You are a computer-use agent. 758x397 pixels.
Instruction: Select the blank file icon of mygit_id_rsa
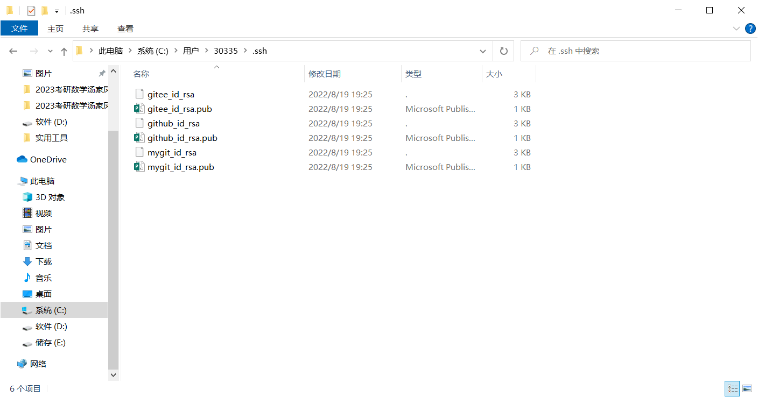[139, 152]
